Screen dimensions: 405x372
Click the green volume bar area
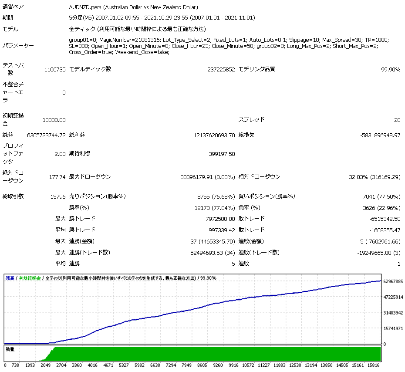[x=217, y=354]
